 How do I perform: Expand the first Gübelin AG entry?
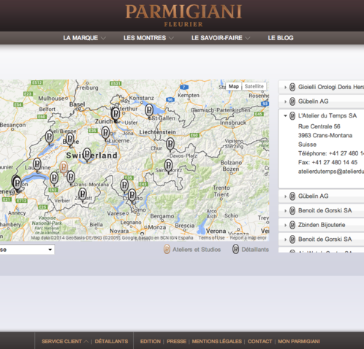click(x=285, y=101)
